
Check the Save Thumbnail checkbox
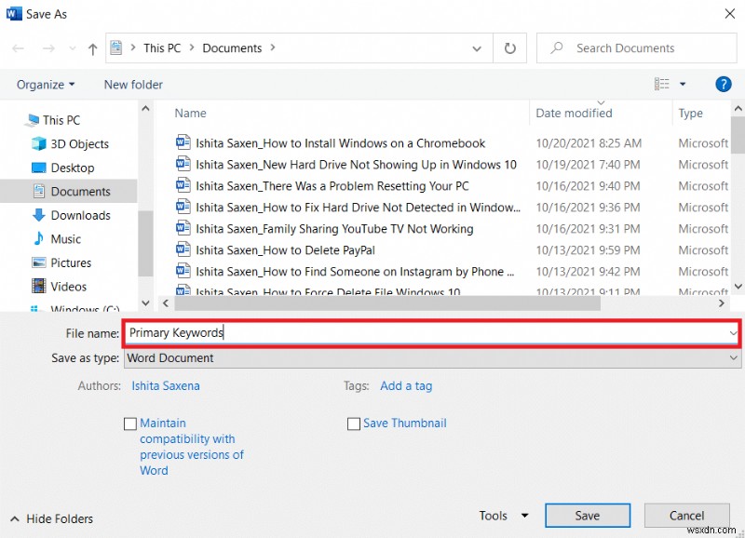tap(354, 424)
